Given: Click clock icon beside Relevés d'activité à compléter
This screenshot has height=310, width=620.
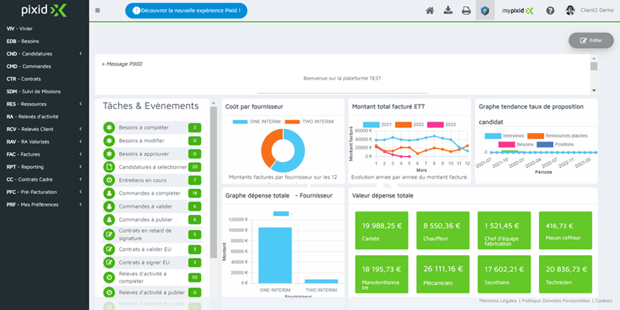Looking at the screenshot, I should pyautogui.click(x=109, y=277).
